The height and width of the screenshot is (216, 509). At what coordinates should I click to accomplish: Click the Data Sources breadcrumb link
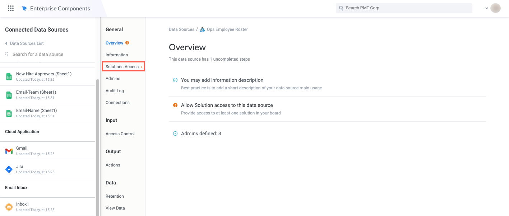[181, 29]
